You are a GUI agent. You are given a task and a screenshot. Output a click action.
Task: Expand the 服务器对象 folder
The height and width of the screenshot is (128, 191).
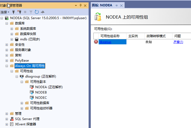[7, 50]
